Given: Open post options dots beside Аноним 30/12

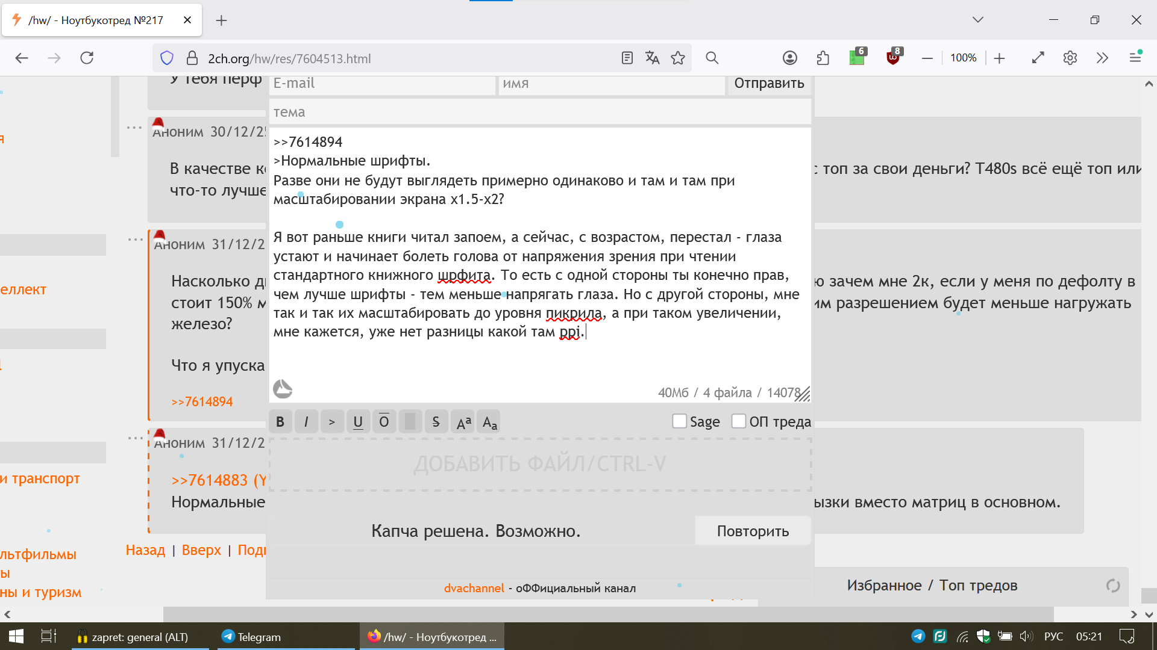Looking at the screenshot, I should click(x=134, y=128).
